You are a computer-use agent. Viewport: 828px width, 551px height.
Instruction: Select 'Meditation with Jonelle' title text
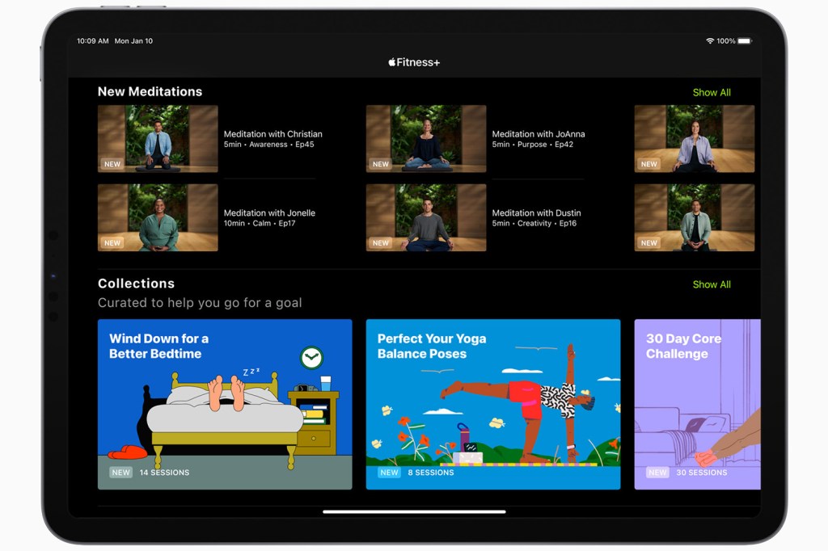tap(269, 212)
